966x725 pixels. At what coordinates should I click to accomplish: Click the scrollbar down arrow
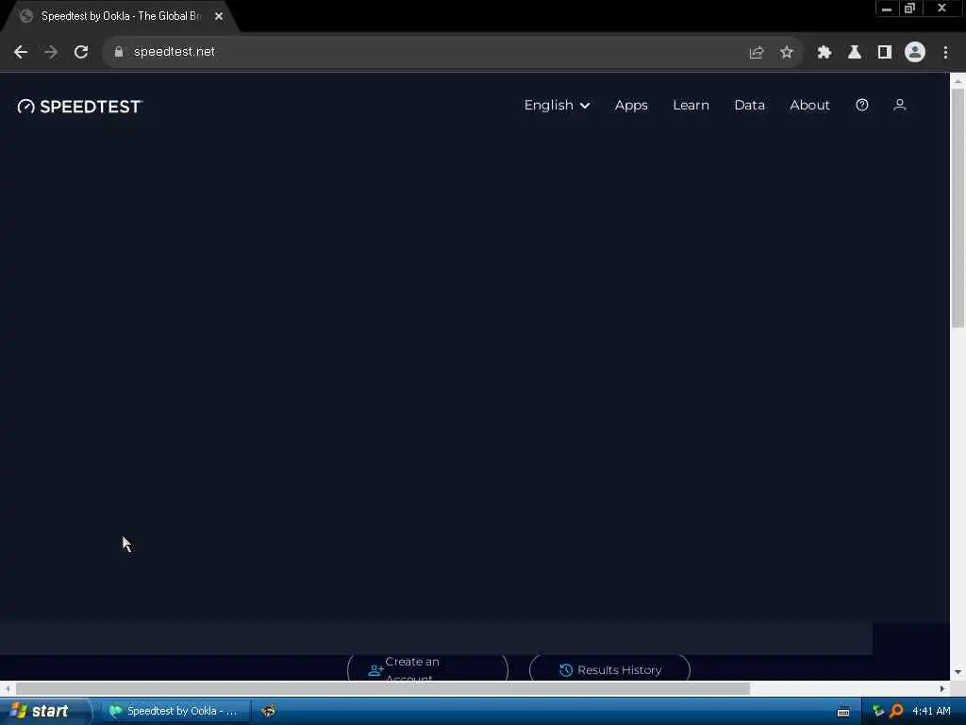click(x=958, y=672)
